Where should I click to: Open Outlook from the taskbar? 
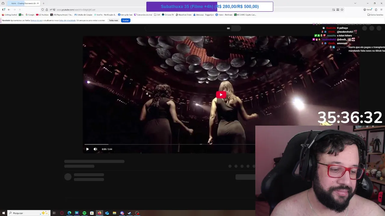pyautogui.click(x=107, y=213)
